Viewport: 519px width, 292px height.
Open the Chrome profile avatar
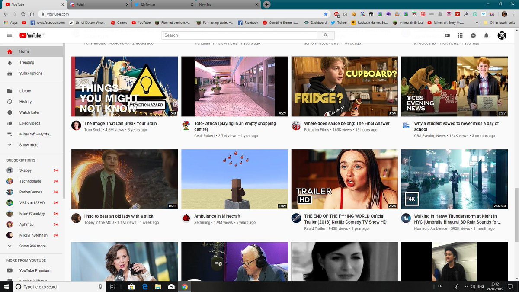click(x=504, y=14)
